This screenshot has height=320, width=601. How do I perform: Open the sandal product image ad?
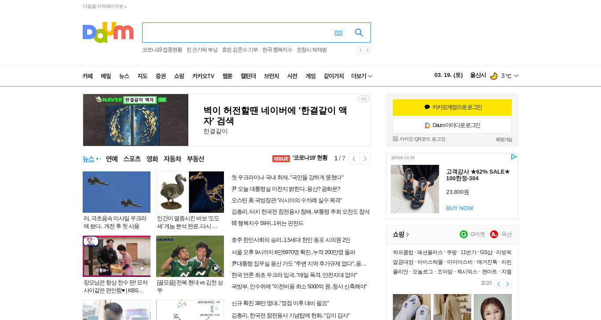pyautogui.click(x=415, y=189)
